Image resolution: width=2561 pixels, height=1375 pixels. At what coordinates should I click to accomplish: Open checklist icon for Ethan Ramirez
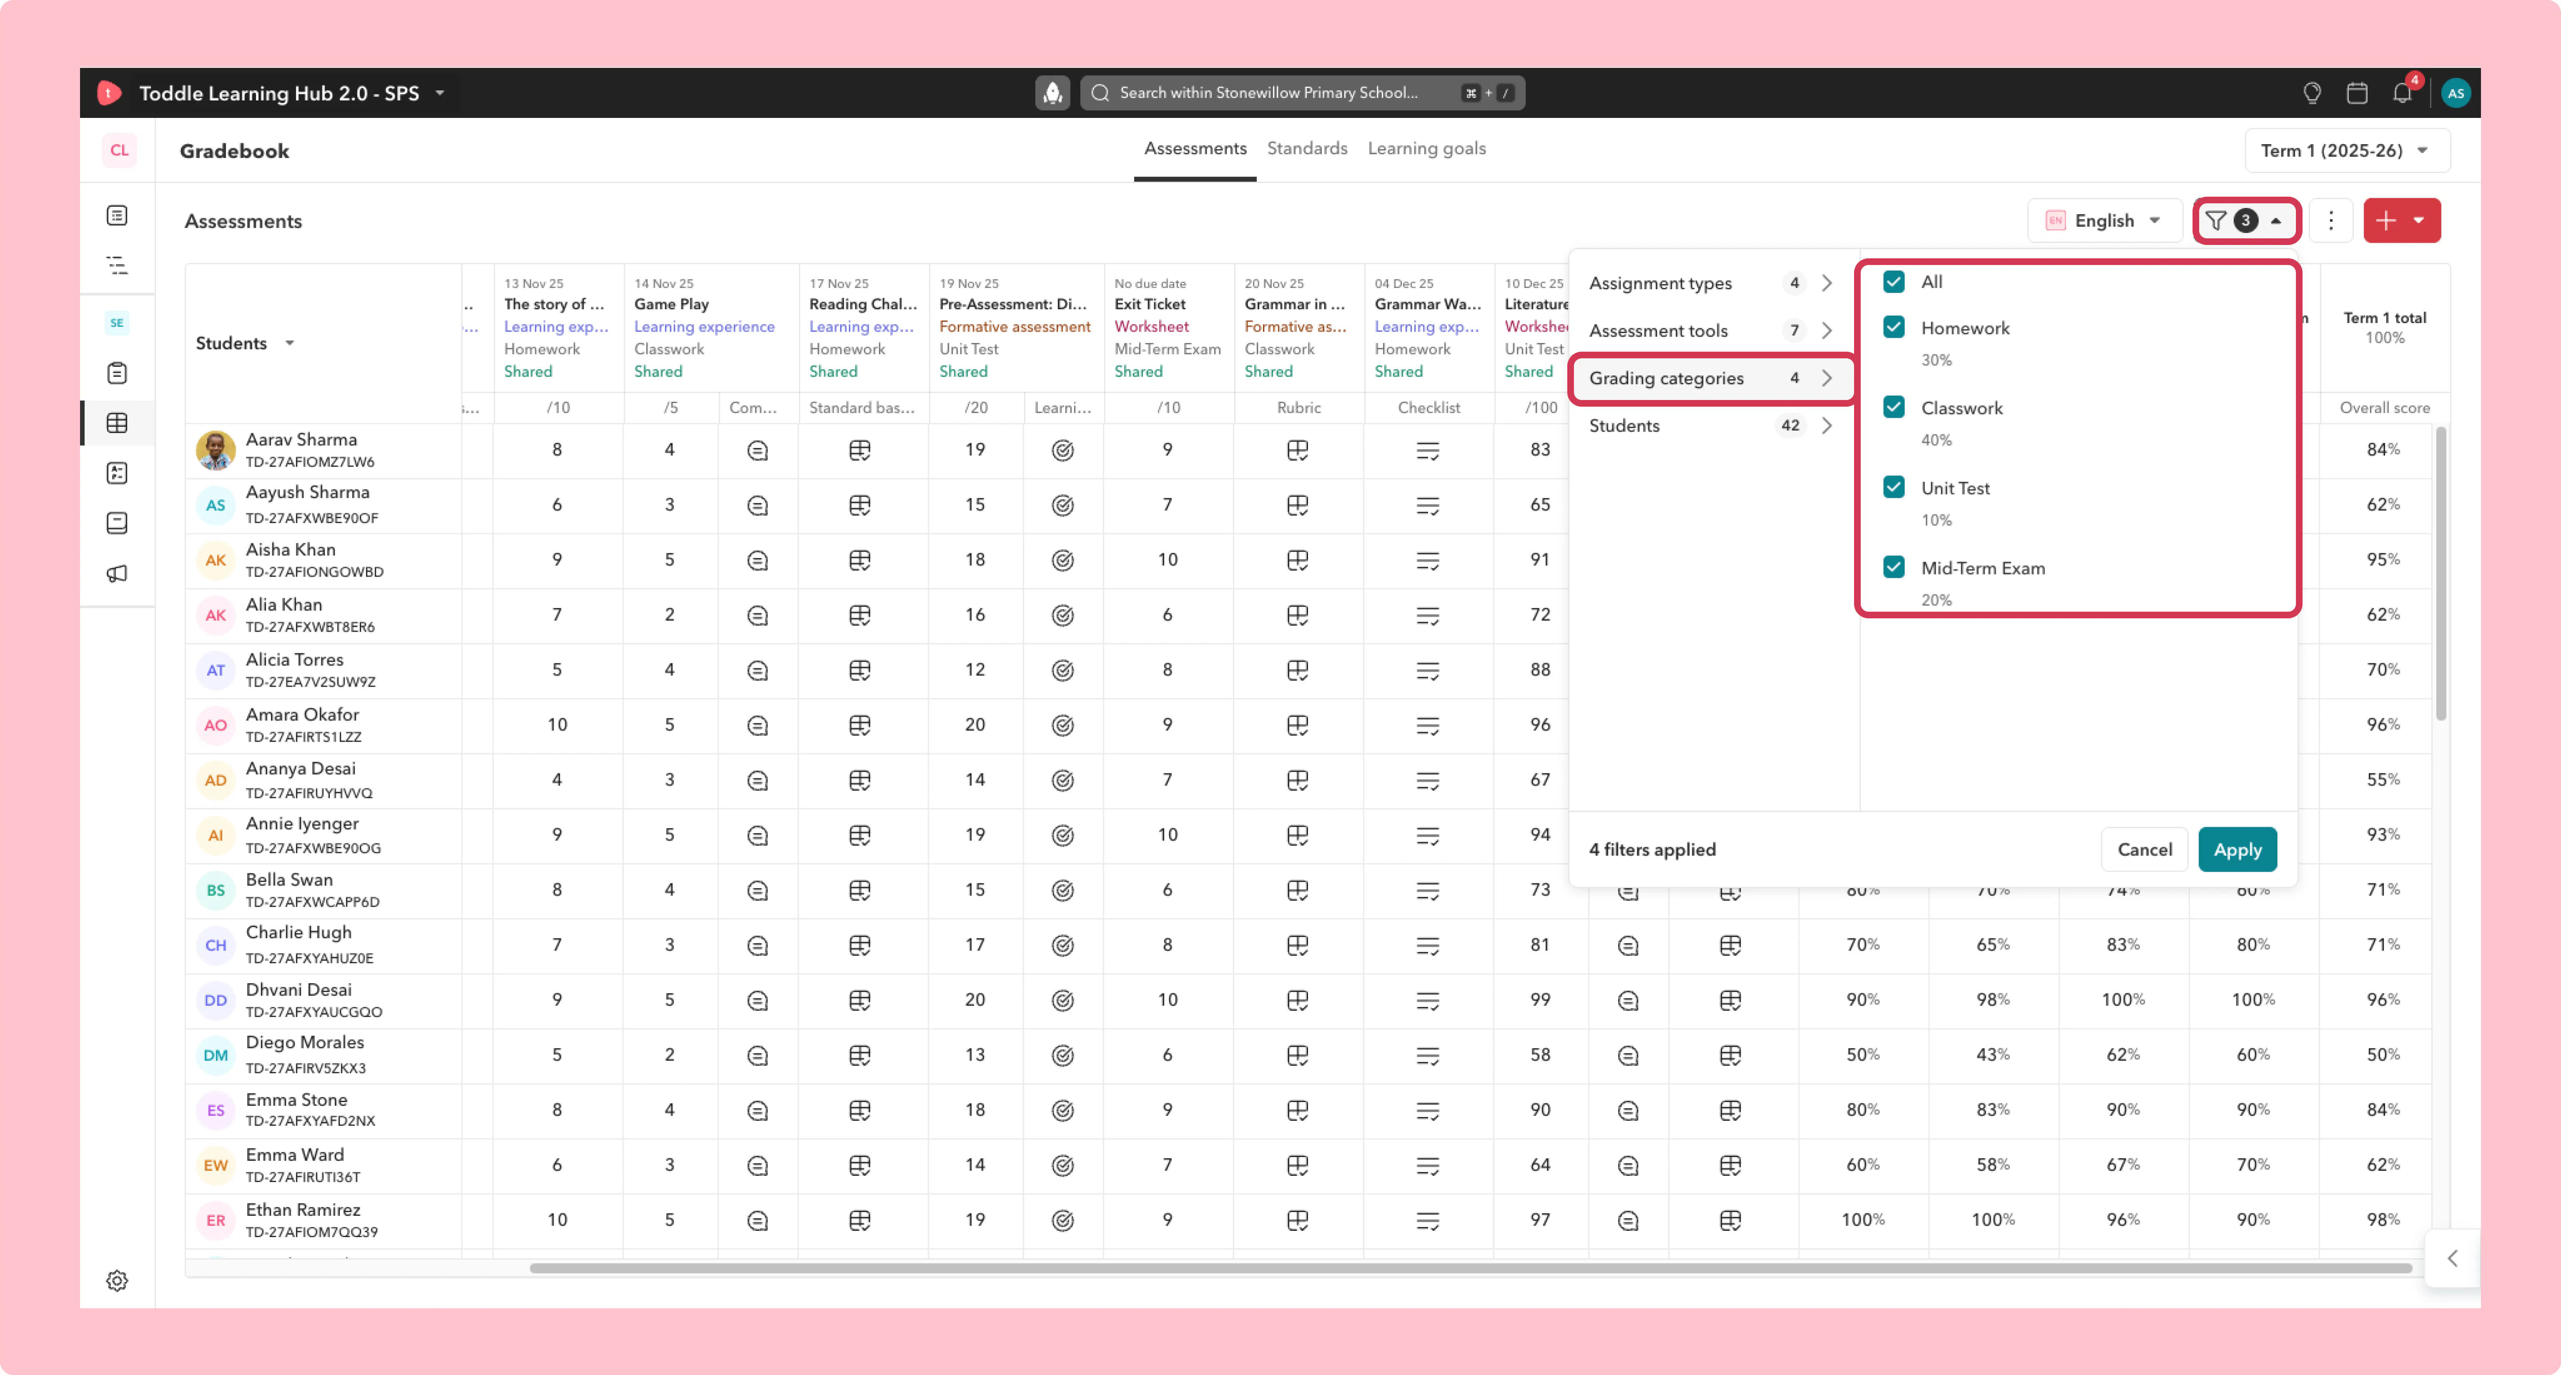(x=1428, y=1221)
